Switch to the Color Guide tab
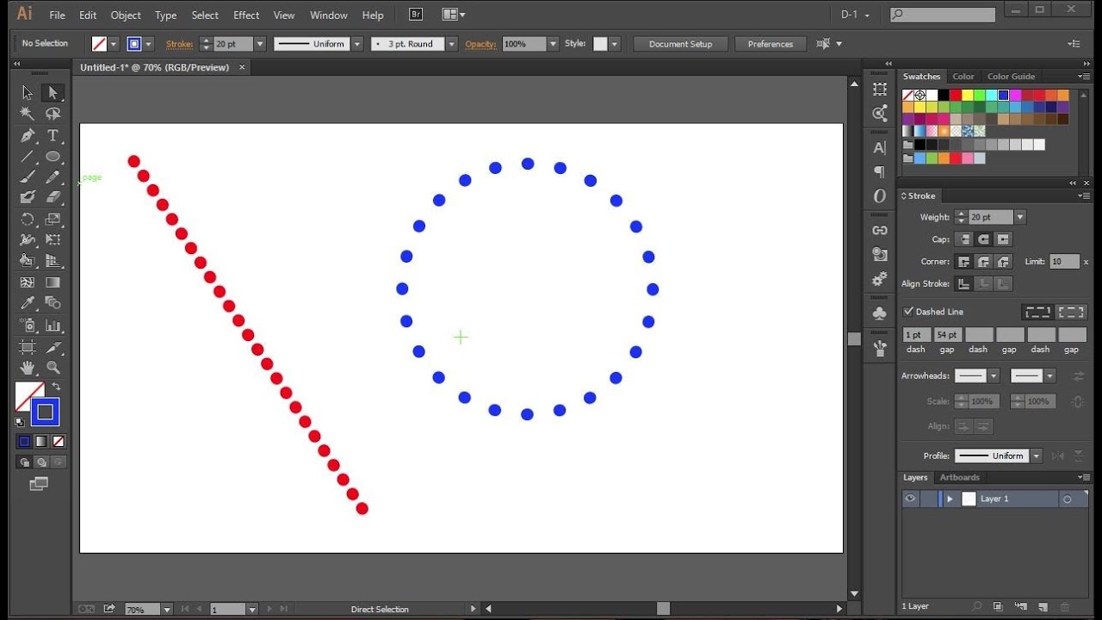Screen dimensions: 1102x620 [1011, 77]
